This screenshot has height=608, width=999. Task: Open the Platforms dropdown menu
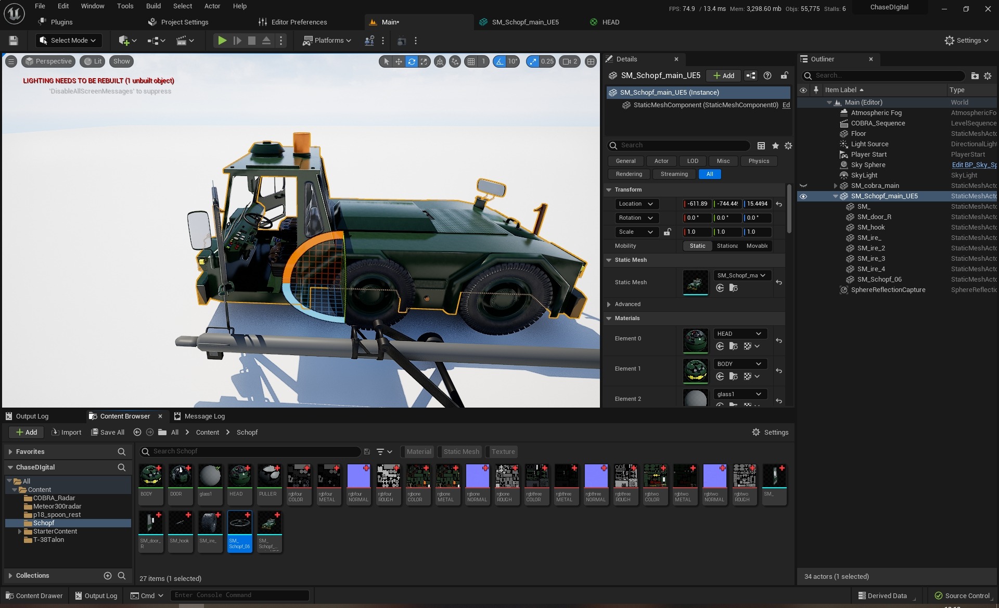click(327, 41)
